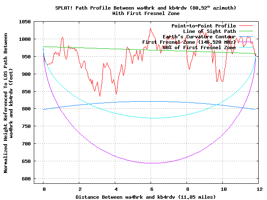Click the x-axis tick label 12
Viewport: 267px width, 200px height.
pos(259,189)
